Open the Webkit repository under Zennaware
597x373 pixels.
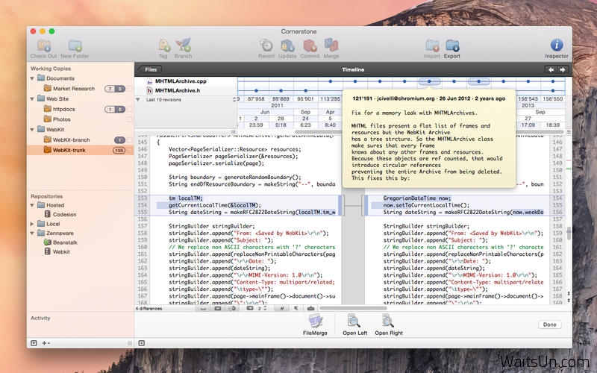coord(61,252)
